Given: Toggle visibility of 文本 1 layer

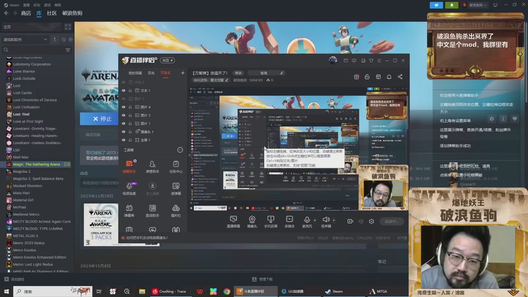Looking at the screenshot, I should click(x=123, y=90).
